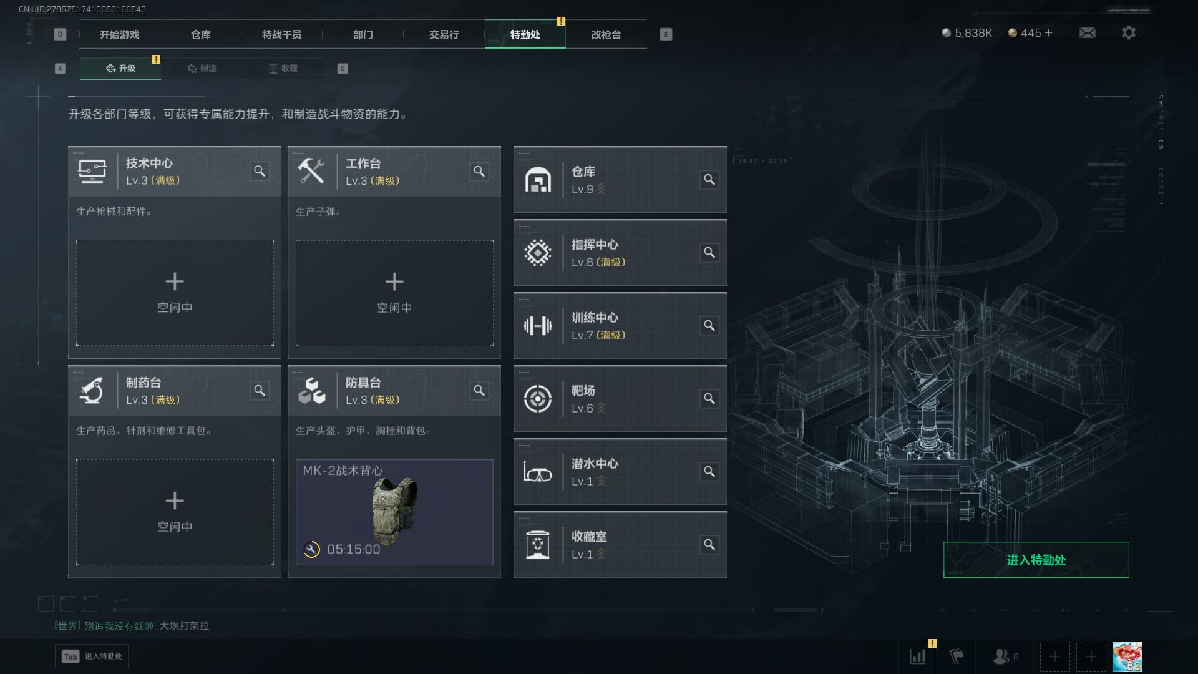Select the 制造 sub-tab
1198x674 pixels.
click(x=202, y=69)
